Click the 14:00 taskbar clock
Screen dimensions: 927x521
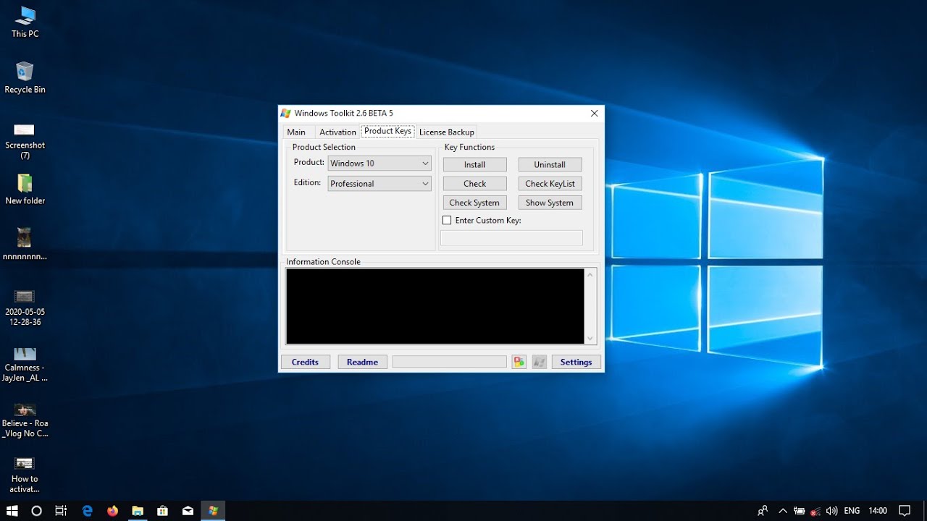pos(878,511)
